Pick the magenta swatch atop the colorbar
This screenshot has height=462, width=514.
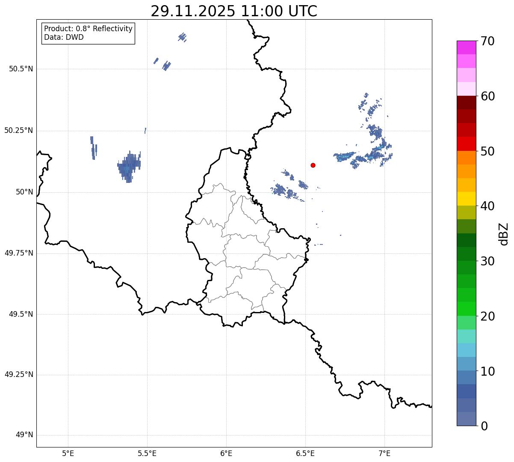point(466,47)
